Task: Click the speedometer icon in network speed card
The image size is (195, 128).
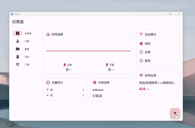Action: 48,34
